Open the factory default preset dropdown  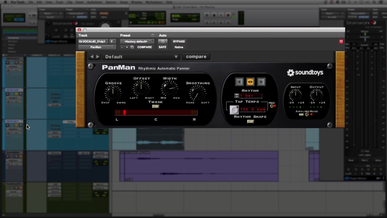(x=137, y=41)
